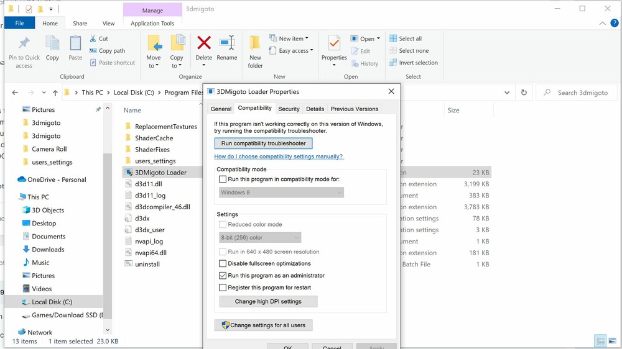
Task: Open the Previous Versions tab
Action: tap(355, 109)
